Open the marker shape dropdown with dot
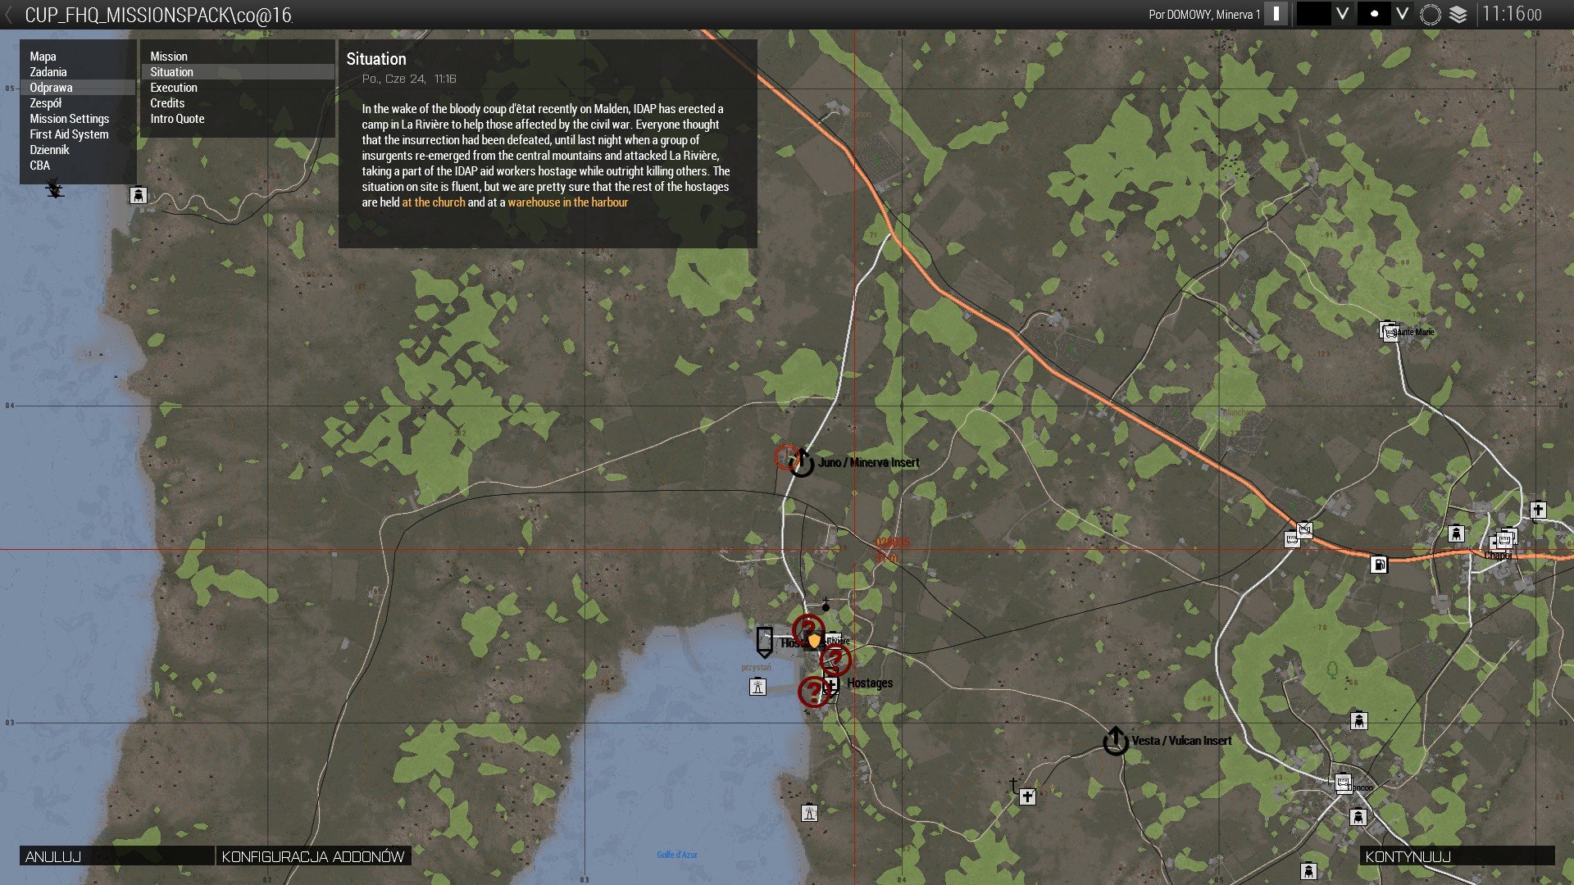Viewport: 1574px width, 885px height. [1374, 14]
